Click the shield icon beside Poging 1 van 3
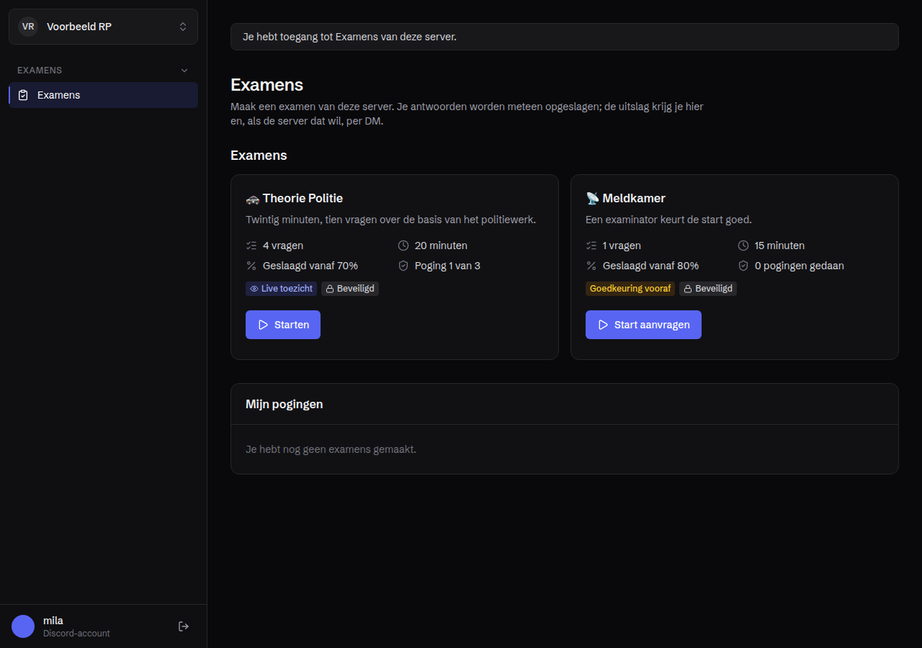The width and height of the screenshot is (922, 648). (403, 266)
